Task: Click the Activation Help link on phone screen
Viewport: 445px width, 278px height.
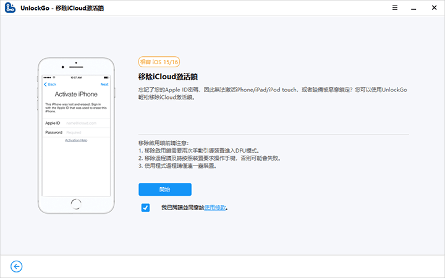Action: pyautogui.click(x=76, y=140)
